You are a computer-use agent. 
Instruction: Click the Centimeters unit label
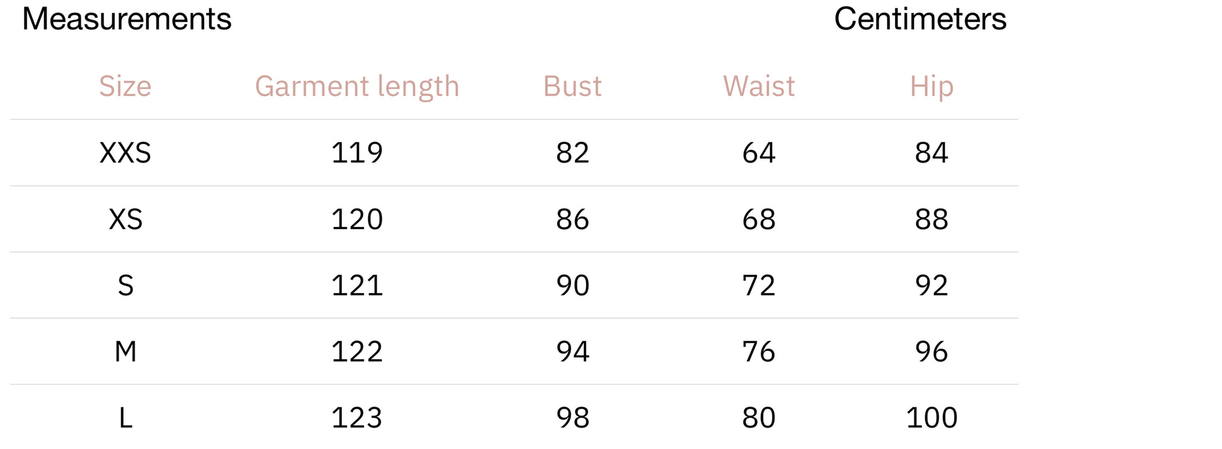click(x=920, y=19)
